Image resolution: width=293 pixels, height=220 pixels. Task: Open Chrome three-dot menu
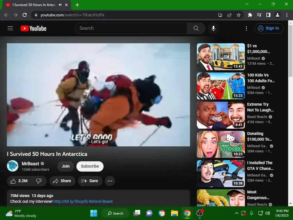tap(287, 15)
